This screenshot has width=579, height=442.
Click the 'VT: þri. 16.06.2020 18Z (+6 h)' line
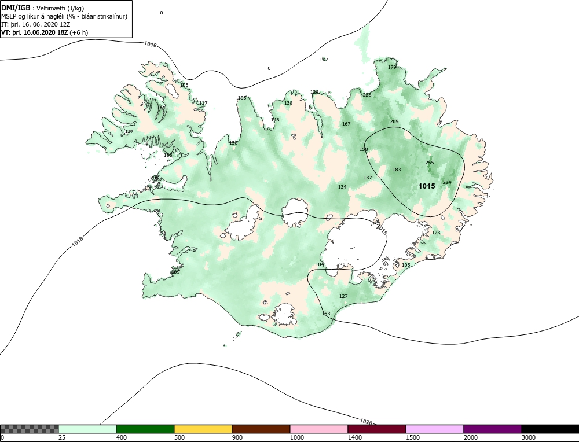[x=45, y=32]
